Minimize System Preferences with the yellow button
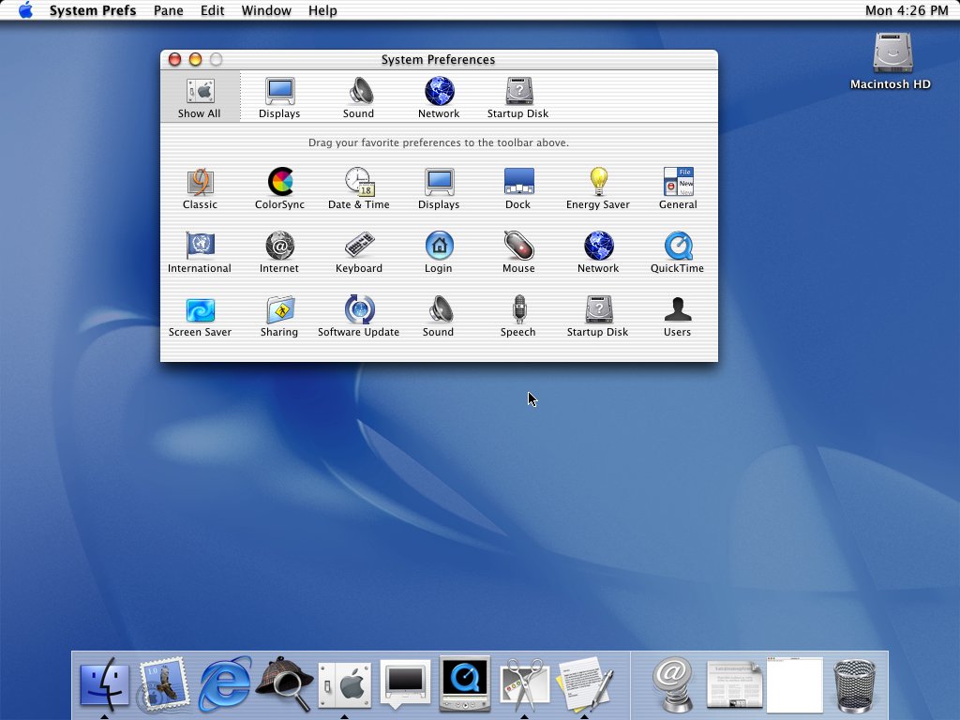Viewport: 960px width, 720px height. 195,59
